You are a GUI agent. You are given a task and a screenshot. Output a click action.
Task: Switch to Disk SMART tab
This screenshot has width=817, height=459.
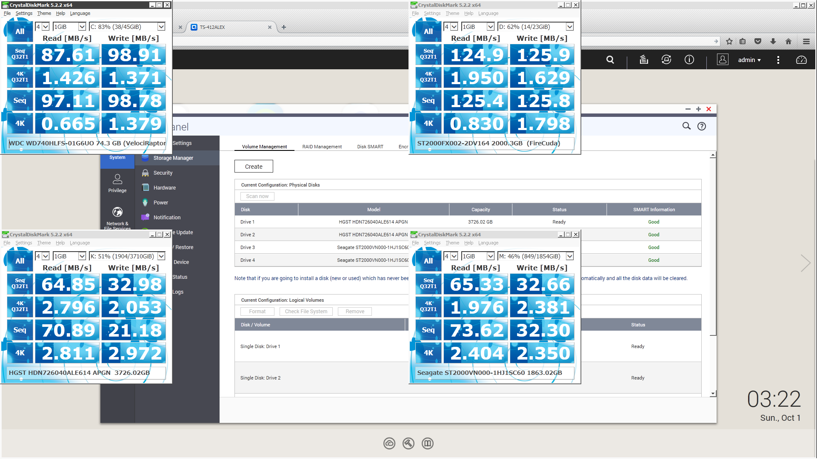(x=370, y=147)
